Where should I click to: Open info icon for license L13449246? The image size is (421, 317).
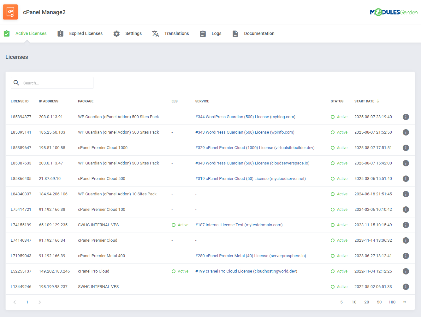(406, 286)
